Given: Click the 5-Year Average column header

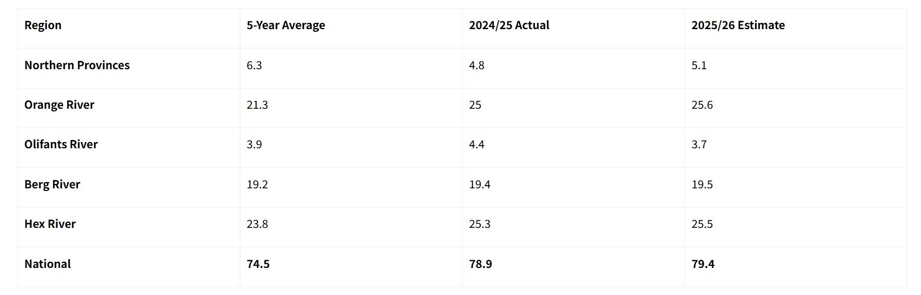Looking at the screenshot, I should click(x=286, y=25).
